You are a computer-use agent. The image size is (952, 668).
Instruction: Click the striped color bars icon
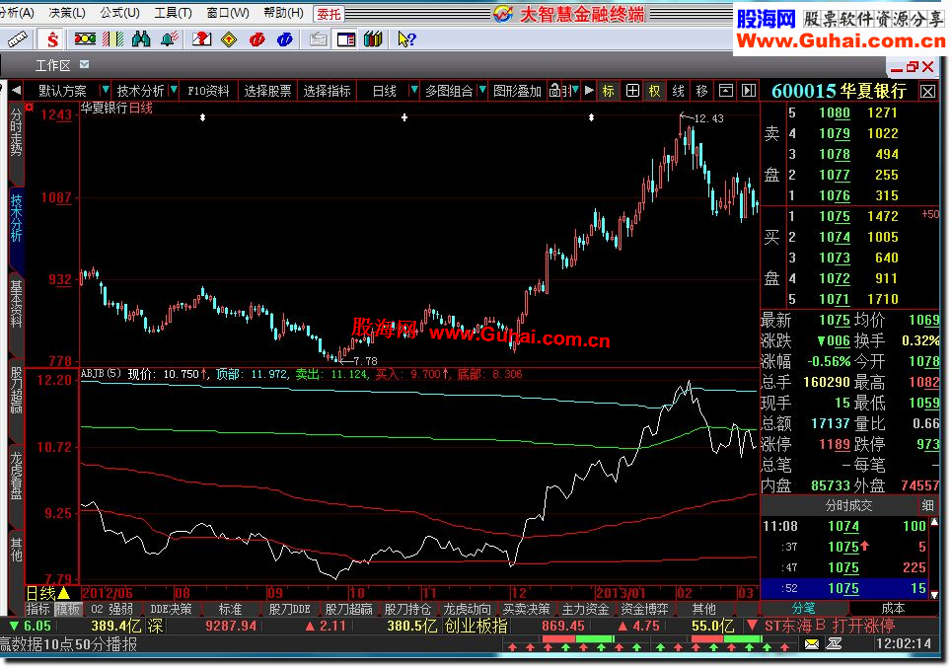pos(112,39)
